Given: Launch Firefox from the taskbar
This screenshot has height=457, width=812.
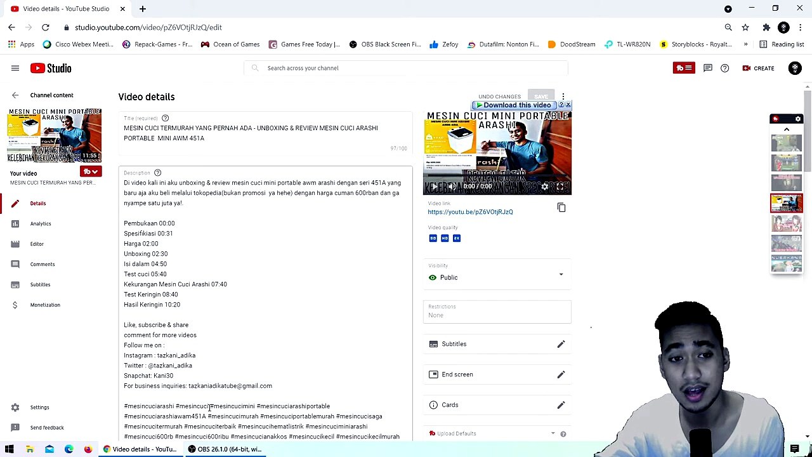Looking at the screenshot, I should click(x=88, y=449).
